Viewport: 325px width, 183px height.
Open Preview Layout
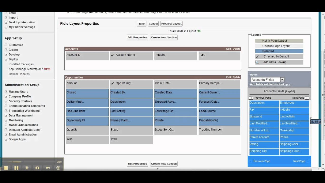171,24
